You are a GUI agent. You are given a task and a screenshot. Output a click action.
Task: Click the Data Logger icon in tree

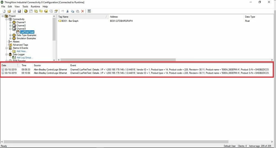coord(10,54)
